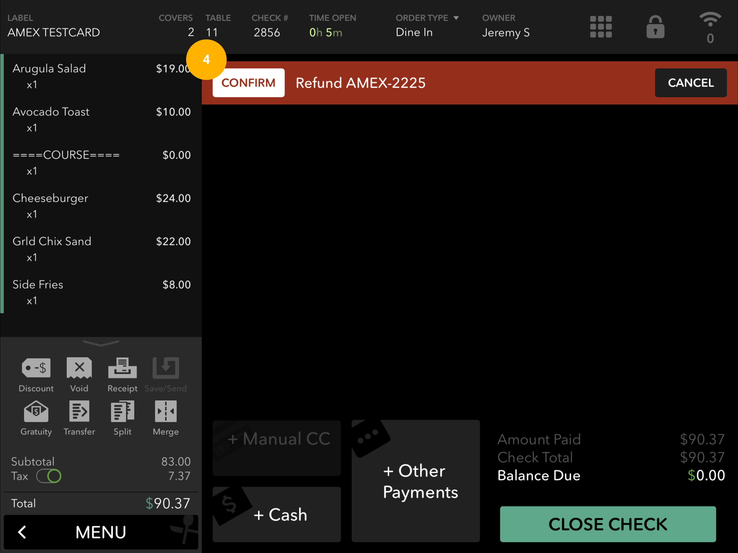The image size is (738, 553).
Task: Merge checks with the Merge icon
Action: [x=166, y=418]
